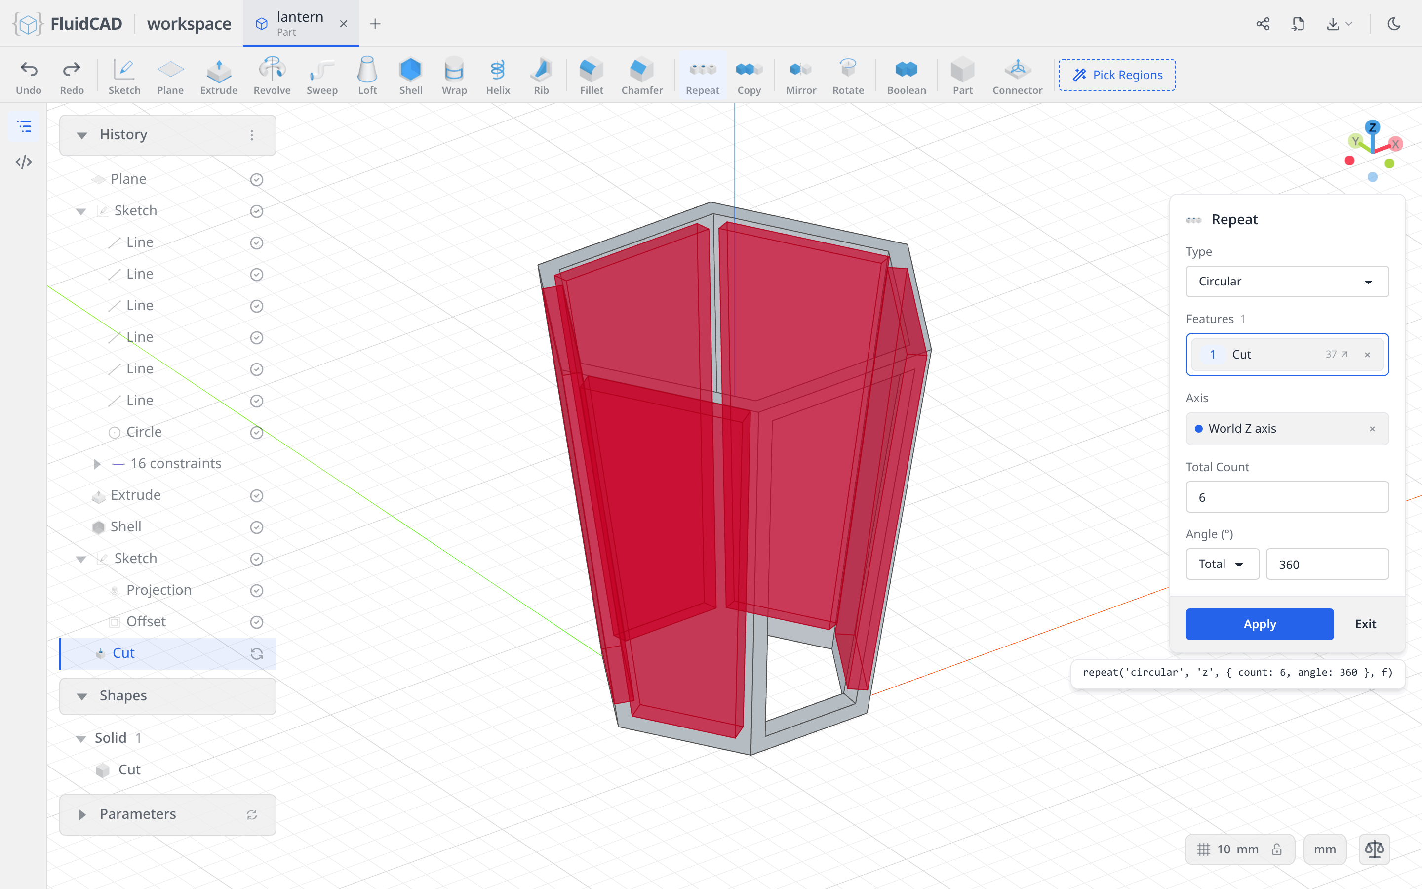1422x889 pixels.
Task: Click the Exit button
Action: click(x=1365, y=624)
